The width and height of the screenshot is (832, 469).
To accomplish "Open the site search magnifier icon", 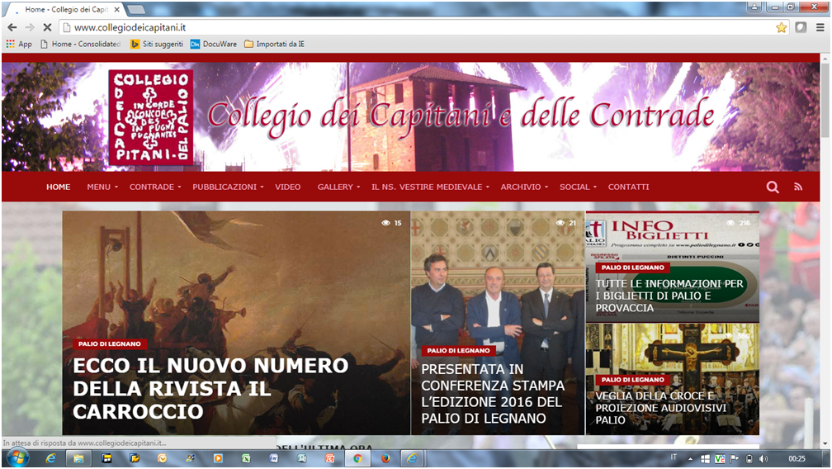I will coord(773,187).
